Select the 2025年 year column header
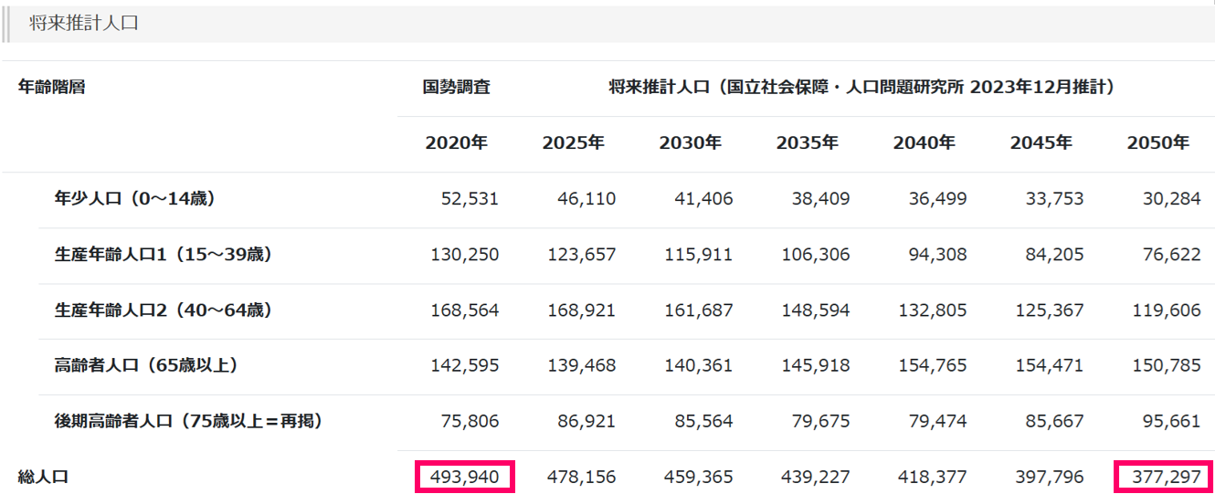The image size is (1215, 494). pyautogui.click(x=573, y=143)
